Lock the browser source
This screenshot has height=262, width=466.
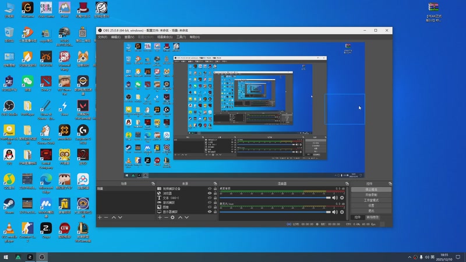(x=215, y=193)
